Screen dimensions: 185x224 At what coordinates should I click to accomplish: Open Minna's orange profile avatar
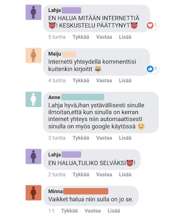[34, 193]
